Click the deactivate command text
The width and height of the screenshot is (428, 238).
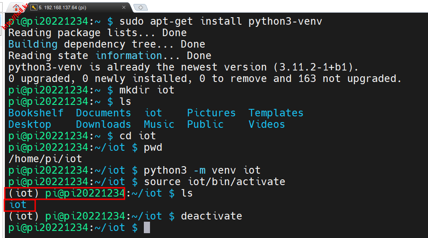[x=211, y=216]
